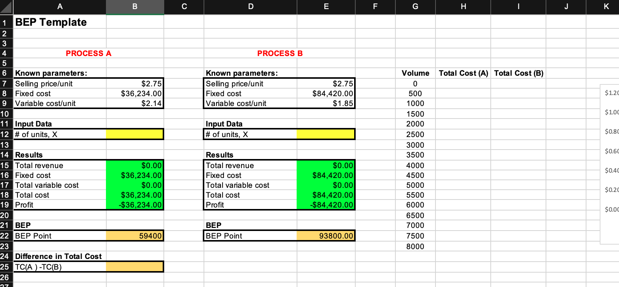Select Process B variable cost $1.85
The width and height of the screenshot is (619, 287).
tap(326, 103)
